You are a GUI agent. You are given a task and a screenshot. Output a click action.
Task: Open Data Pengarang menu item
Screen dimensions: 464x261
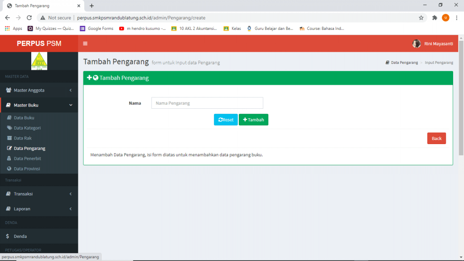[39, 148]
